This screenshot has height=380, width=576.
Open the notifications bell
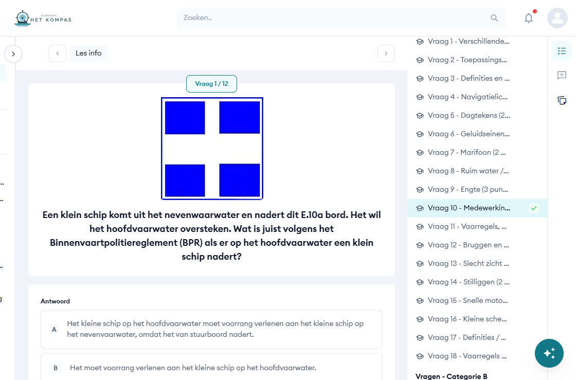pos(529,18)
